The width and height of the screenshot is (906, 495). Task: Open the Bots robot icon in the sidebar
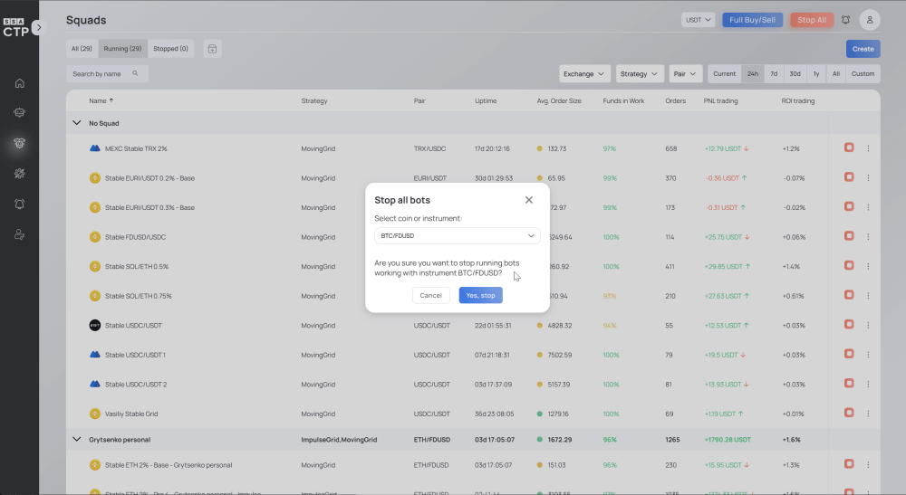pyautogui.click(x=20, y=112)
